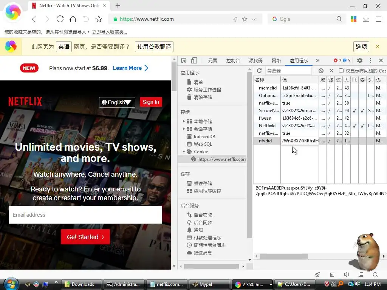The width and height of the screenshot is (387, 290).
Task: Click the rocket icon in the status bar
Action: [317, 275]
